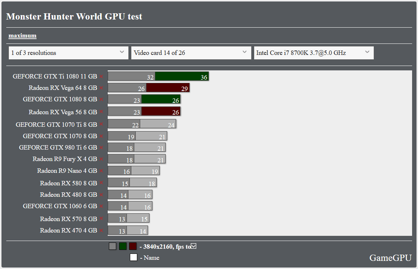Click the dark red legend color swatch

(133, 246)
